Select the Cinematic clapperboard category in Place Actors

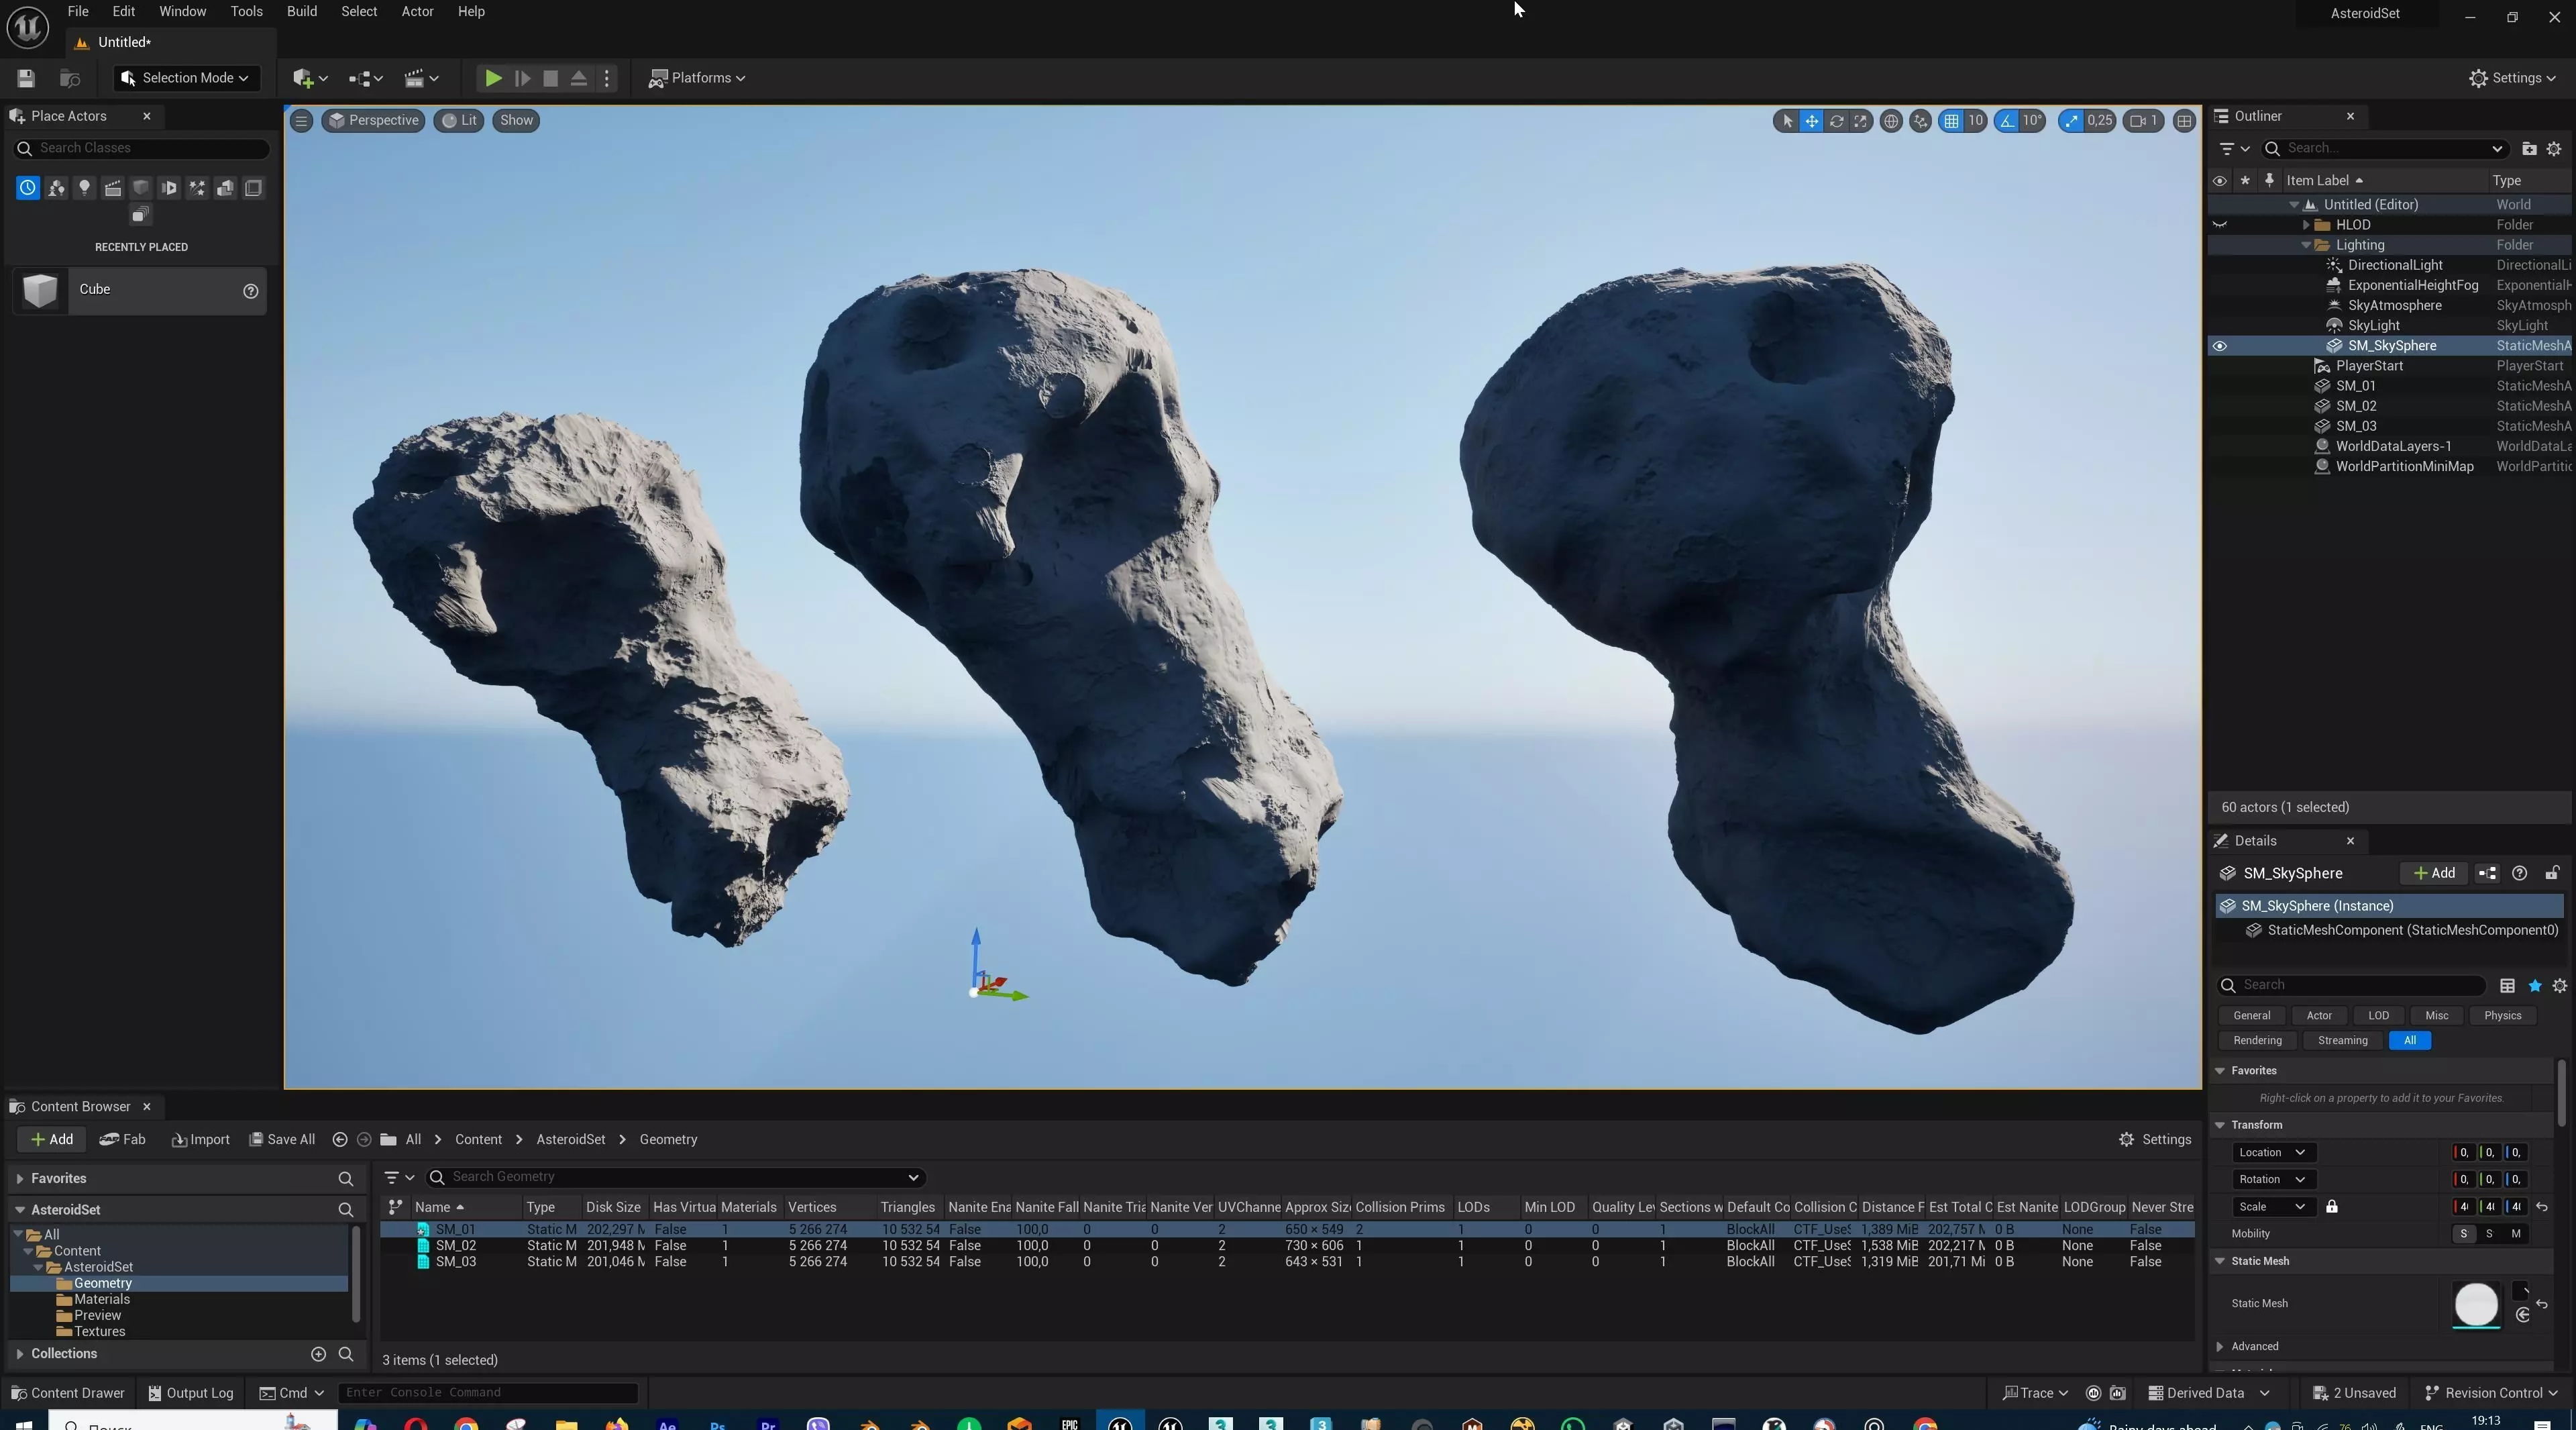click(112, 188)
